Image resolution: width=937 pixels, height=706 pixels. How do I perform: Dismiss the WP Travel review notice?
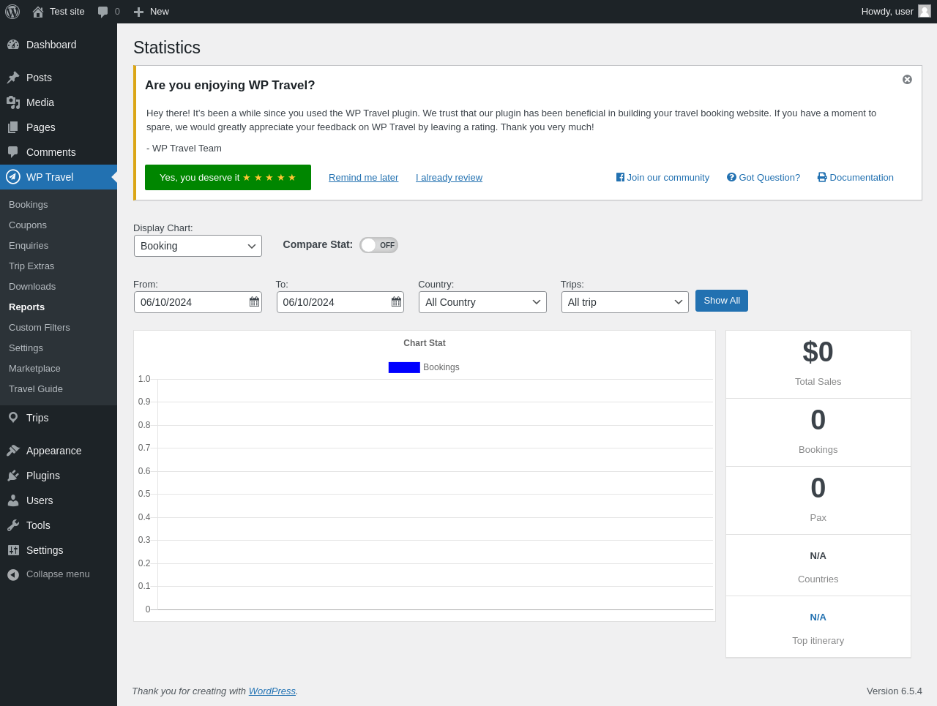point(907,80)
